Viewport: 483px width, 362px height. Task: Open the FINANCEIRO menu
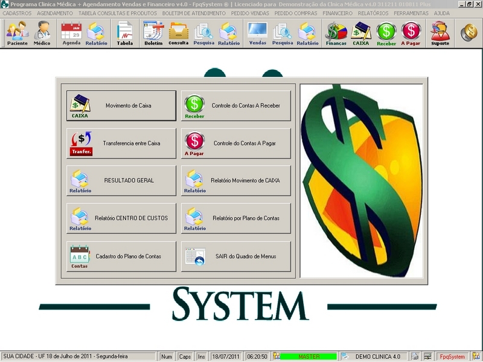[x=337, y=13]
